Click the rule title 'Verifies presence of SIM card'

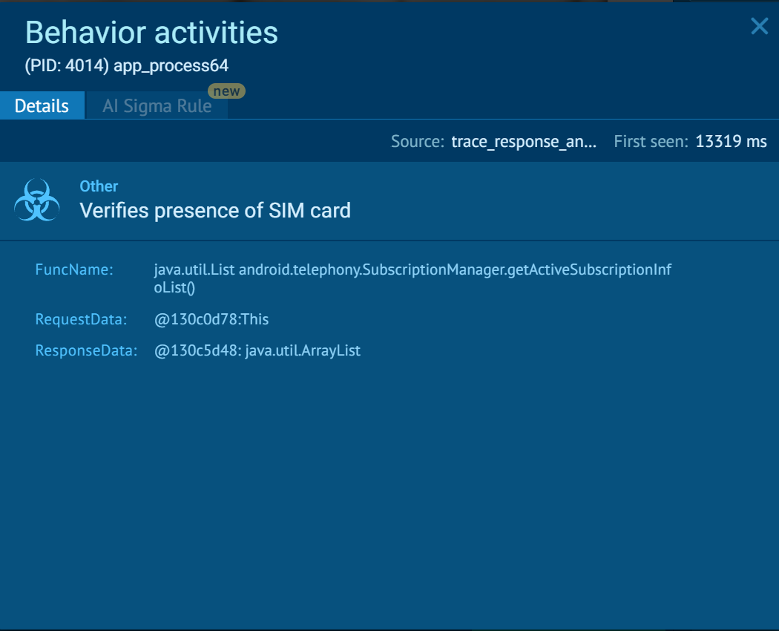tap(214, 210)
